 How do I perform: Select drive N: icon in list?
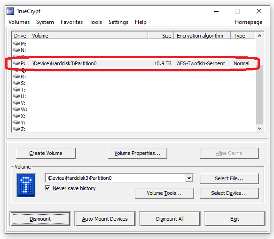[16, 50]
